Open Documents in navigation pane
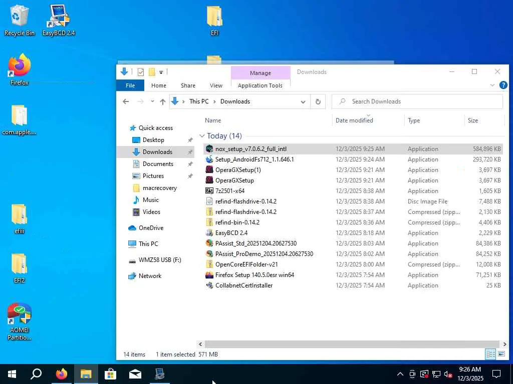The height and width of the screenshot is (384, 513). coord(158,164)
